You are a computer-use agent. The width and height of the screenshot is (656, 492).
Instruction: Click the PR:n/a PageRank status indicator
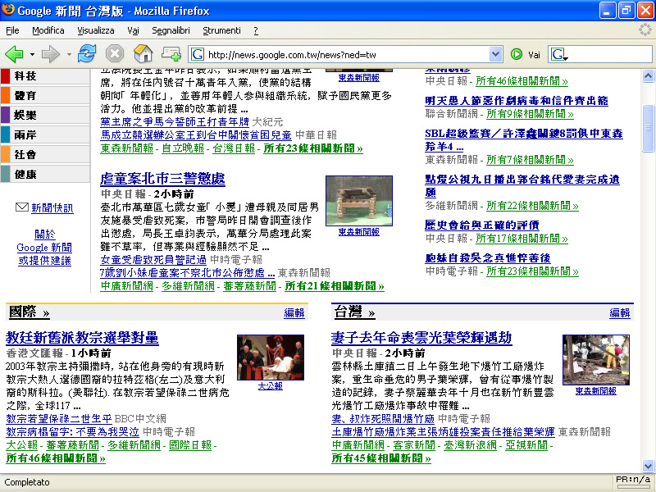coord(633,481)
